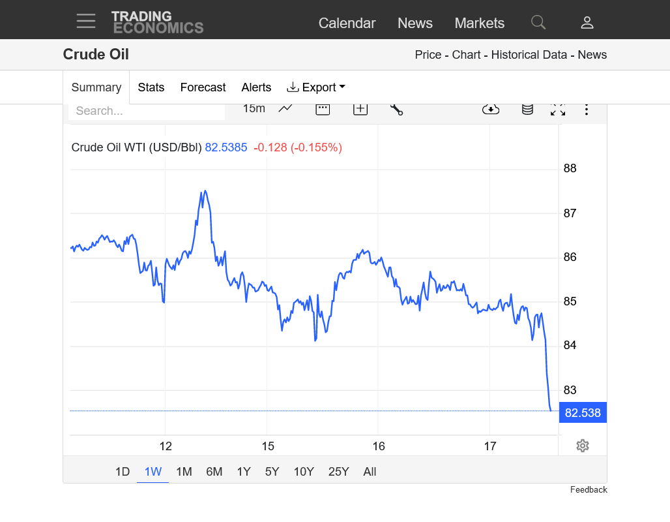Viewport: 670px width, 522px height.
Task: Switch to the Forecast tab
Action: tap(203, 87)
